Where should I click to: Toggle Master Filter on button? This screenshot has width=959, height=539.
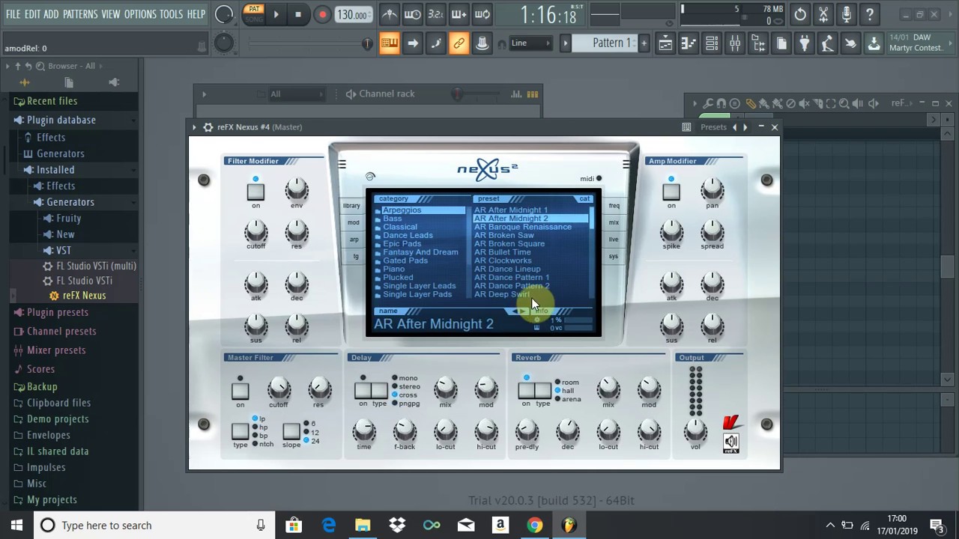[240, 391]
